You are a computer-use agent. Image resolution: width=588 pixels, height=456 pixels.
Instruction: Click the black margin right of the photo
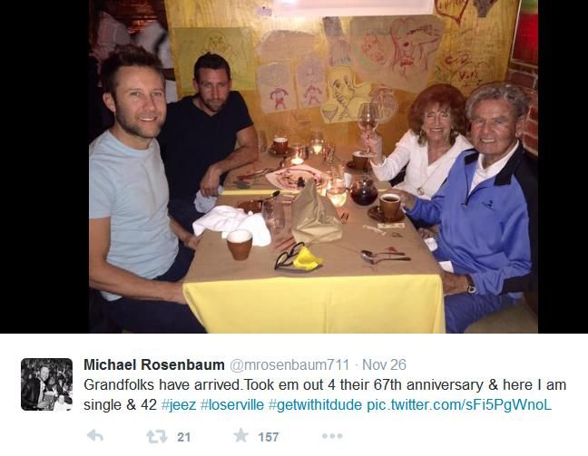click(x=563, y=167)
